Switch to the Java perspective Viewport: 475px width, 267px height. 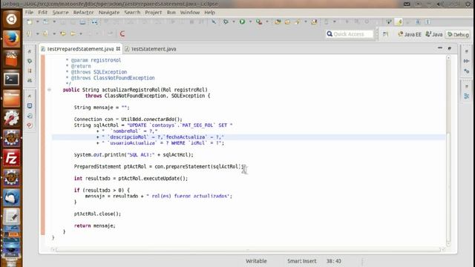434,34
